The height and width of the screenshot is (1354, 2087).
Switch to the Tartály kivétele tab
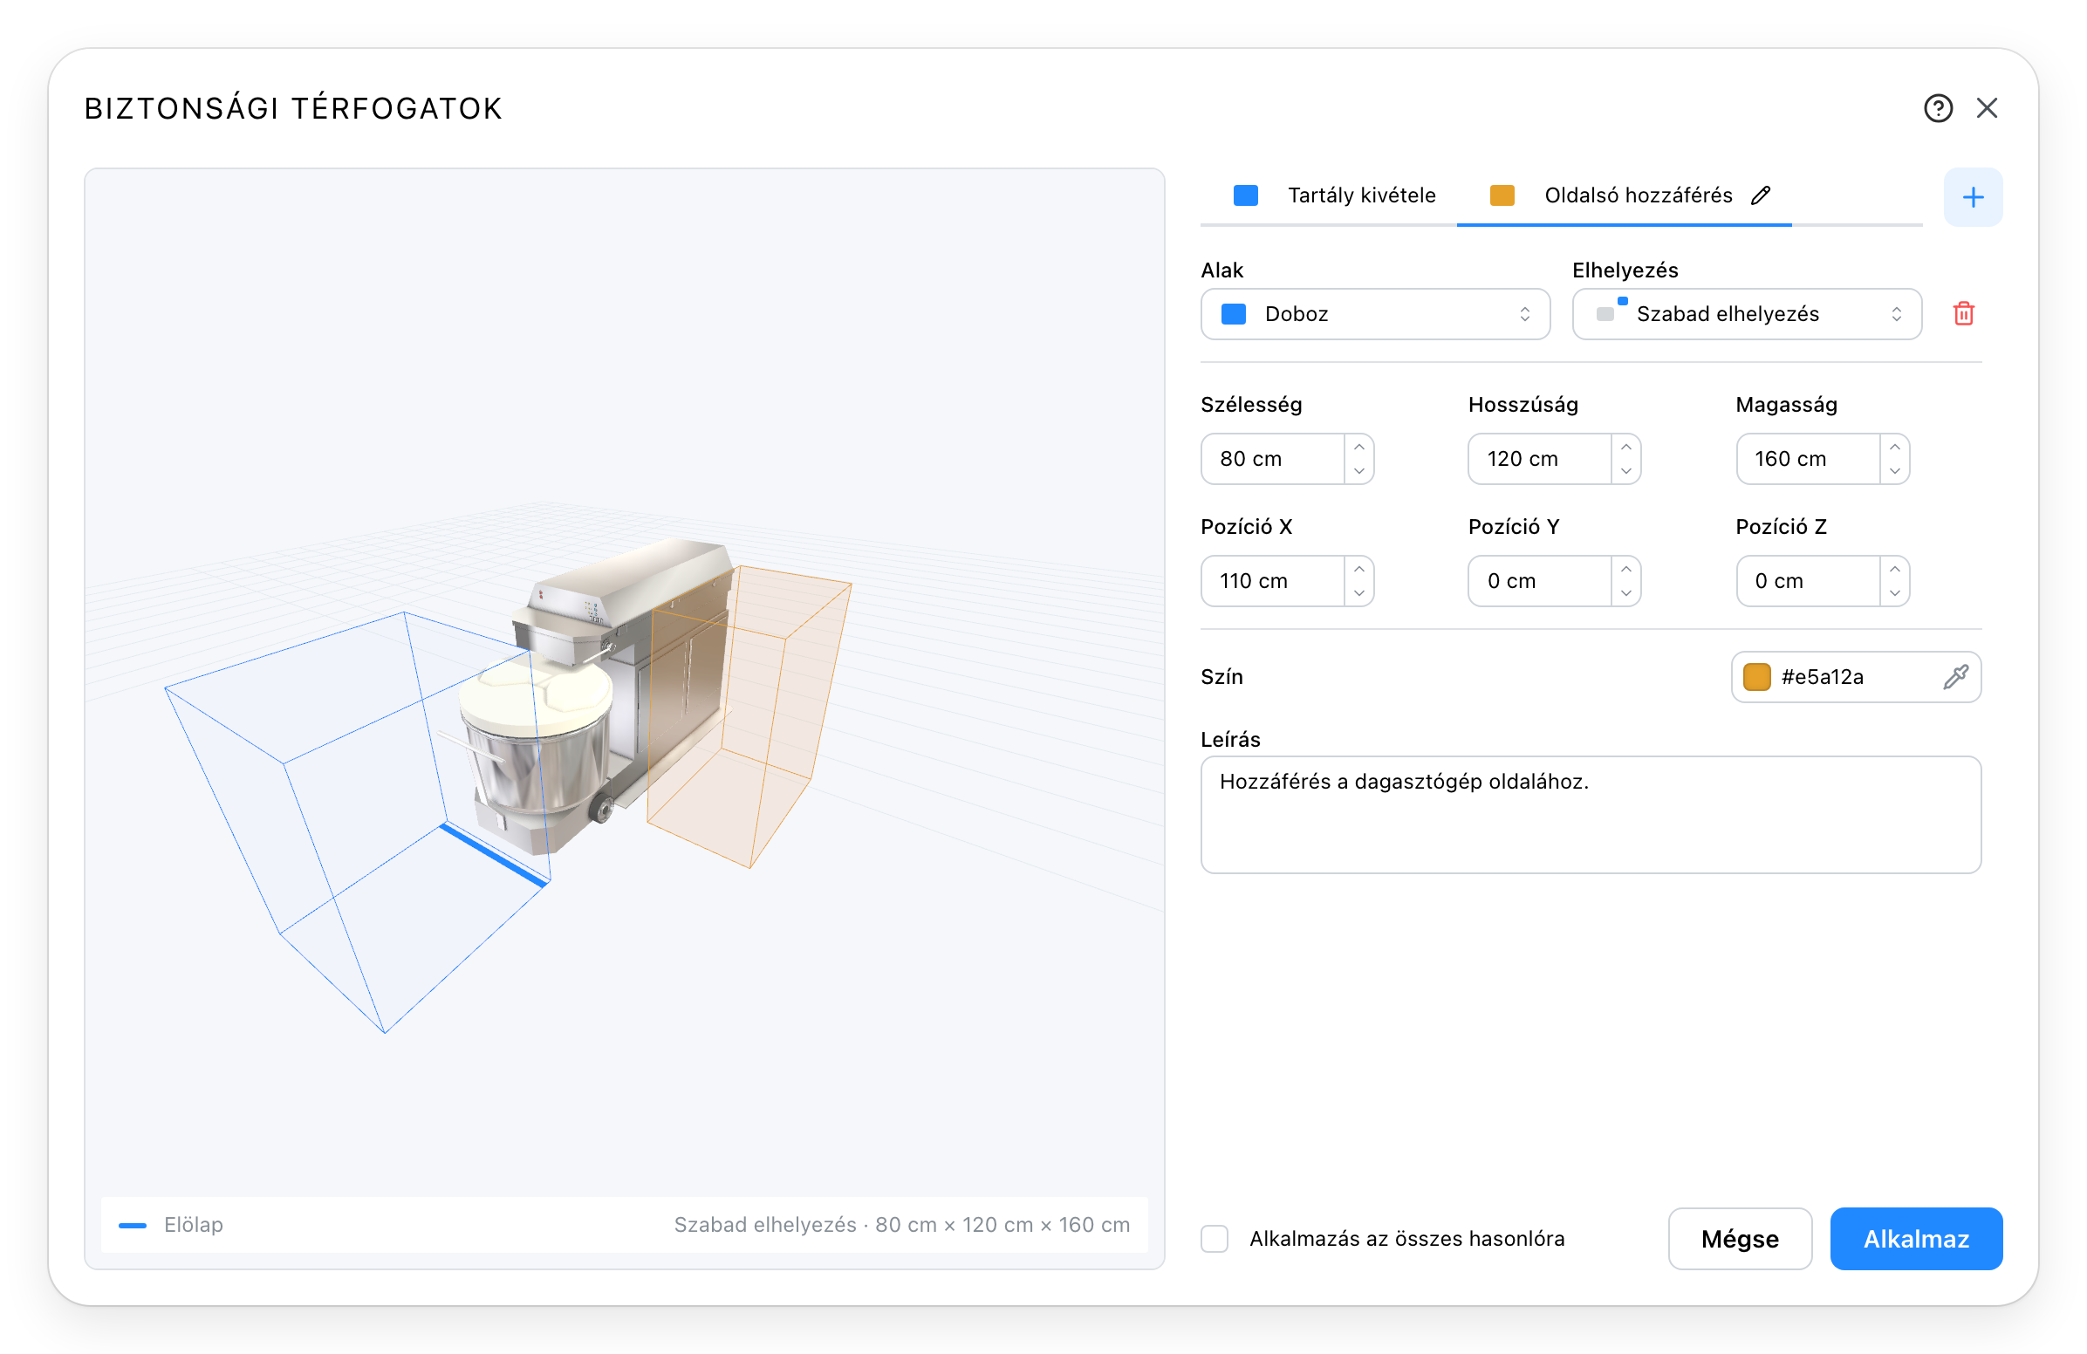tap(1331, 195)
